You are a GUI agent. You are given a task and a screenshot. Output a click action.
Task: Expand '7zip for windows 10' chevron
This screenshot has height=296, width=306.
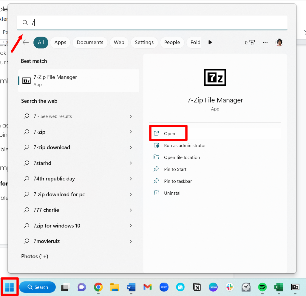(x=131, y=226)
